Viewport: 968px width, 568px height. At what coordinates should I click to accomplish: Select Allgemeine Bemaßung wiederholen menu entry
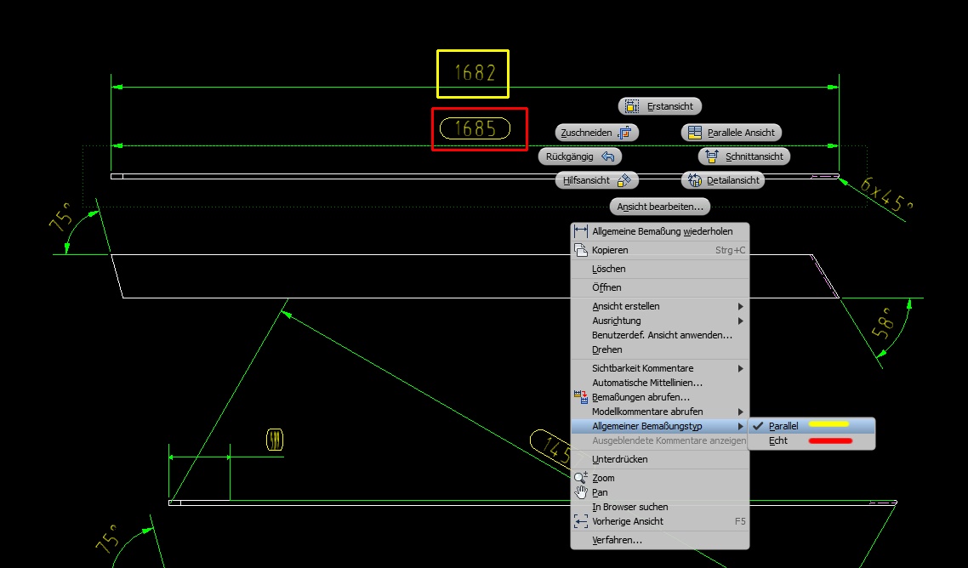660,231
